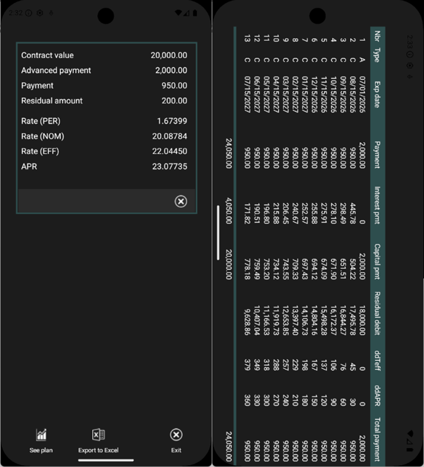Close the summary panel with circle-X
Image resolution: width=424 pixels, height=467 pixels.
(180, 201)
